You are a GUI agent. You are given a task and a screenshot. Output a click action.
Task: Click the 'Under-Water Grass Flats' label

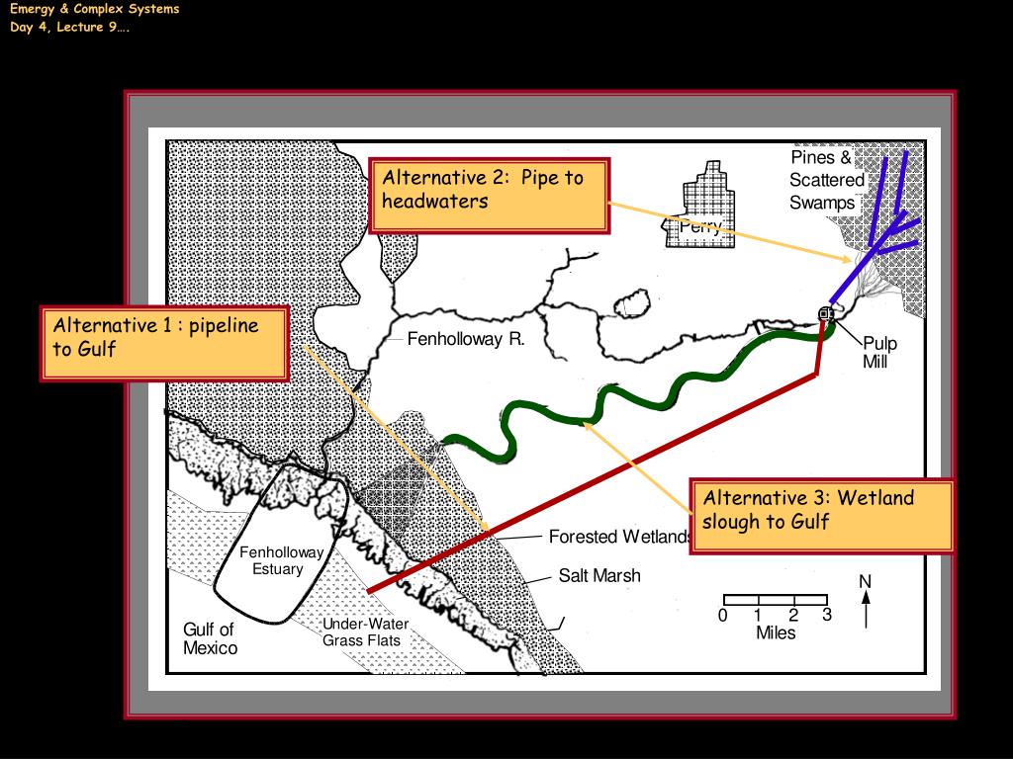(365, 632)
